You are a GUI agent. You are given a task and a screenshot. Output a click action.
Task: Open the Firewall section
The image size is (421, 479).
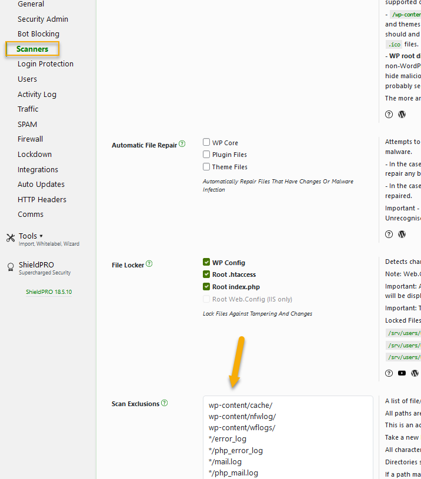[x=30, y=139]
